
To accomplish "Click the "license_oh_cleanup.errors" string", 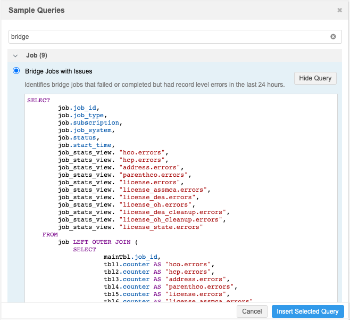I will [x=172, y=219].
